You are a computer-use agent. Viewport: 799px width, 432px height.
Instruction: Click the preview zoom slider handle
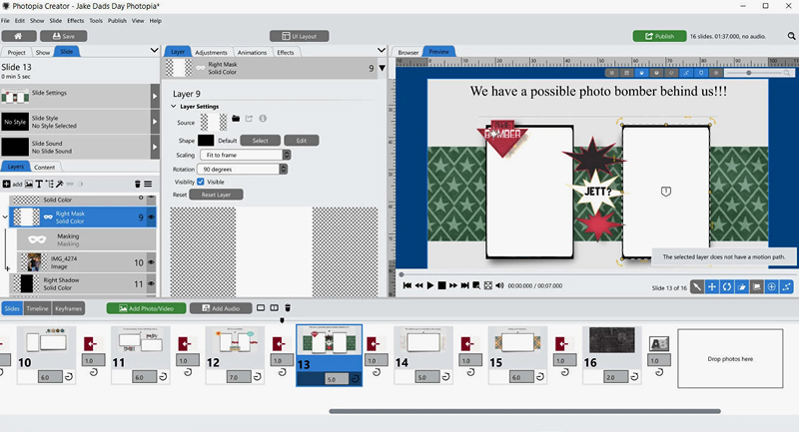[x=748, y=73]
